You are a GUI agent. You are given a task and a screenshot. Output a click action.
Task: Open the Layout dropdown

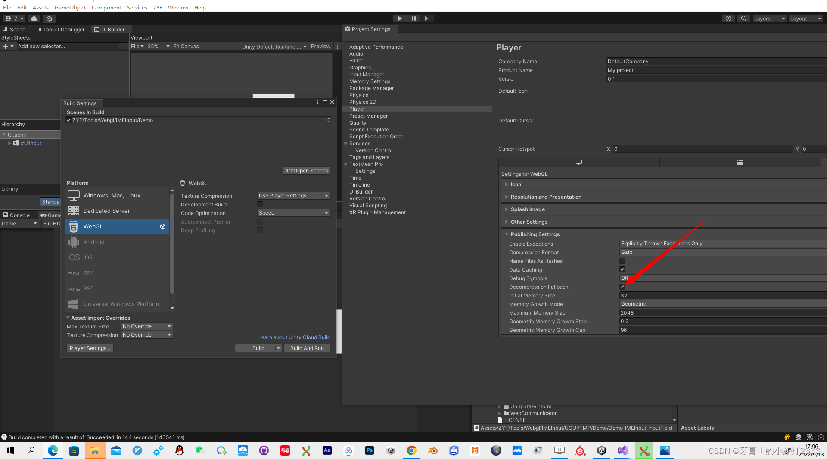pos(806,19)
